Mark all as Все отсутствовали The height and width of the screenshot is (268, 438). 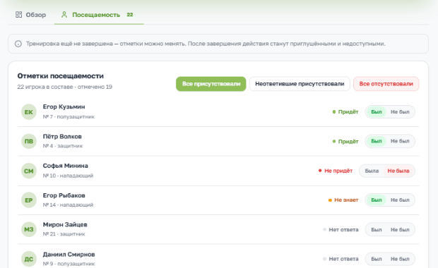point(386,84)
